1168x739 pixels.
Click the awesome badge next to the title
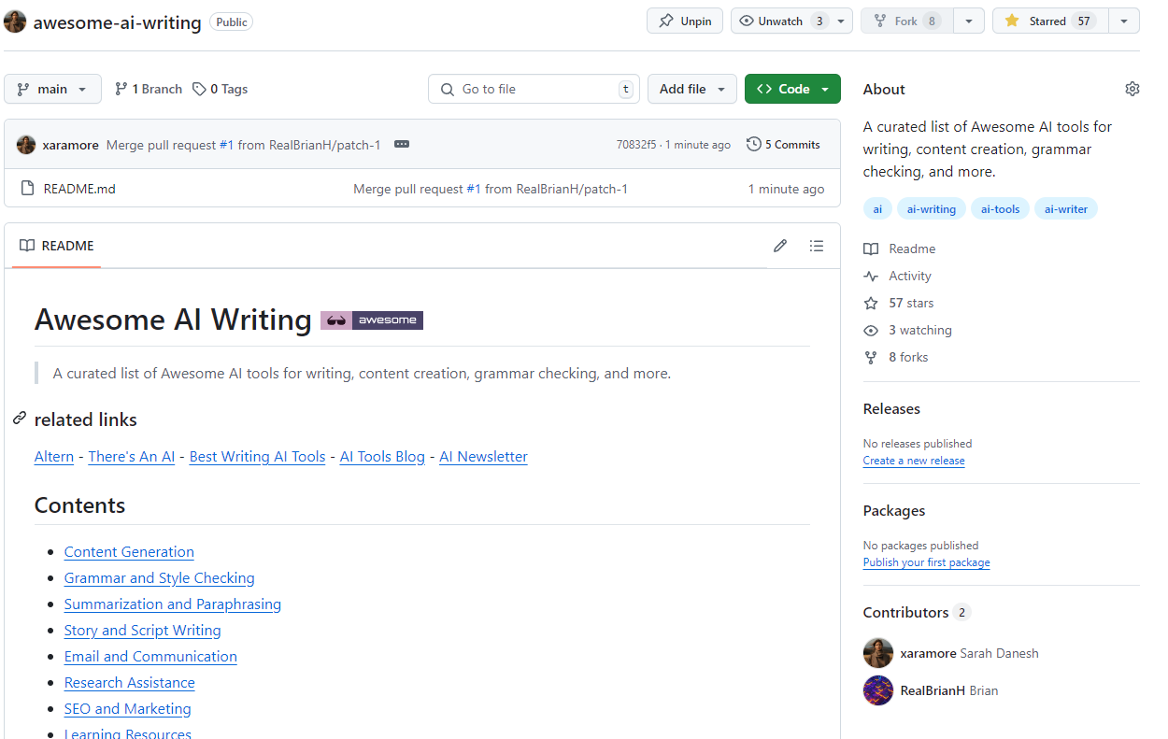(x=372, y=320)
